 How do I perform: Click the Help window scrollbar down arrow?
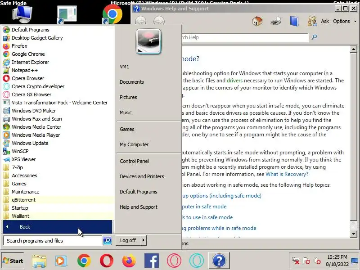pos(354,234)
